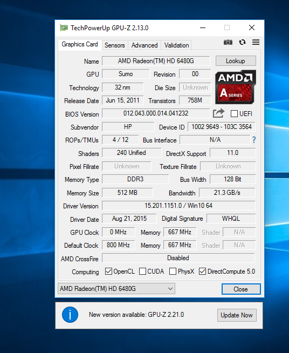Viewport: 289px width, 353px height.
Task: Click the Bus Interface field showing N/A
Action: 215,140
